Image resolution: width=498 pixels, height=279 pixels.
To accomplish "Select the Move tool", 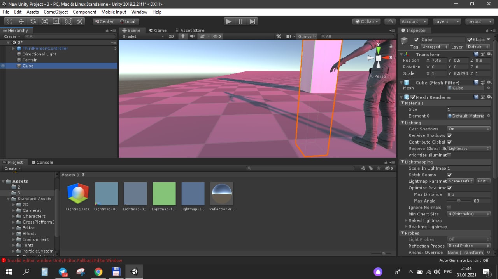I will [21, 21].
